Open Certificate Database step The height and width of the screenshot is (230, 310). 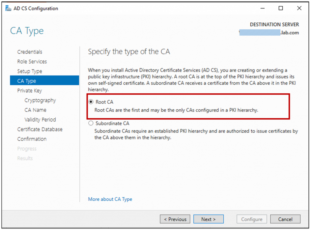point(40,129)
